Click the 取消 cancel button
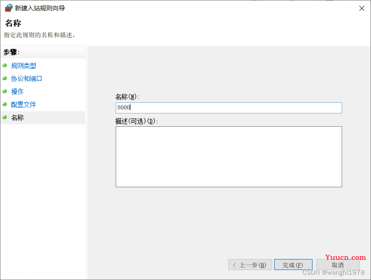The image size is (371, 280). click(338, 265)
